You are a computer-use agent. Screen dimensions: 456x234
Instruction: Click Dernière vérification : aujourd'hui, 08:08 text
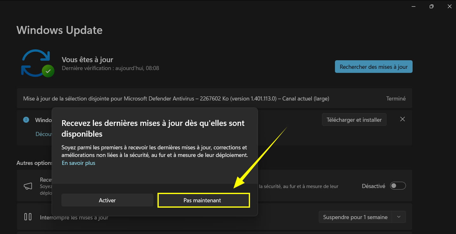pyautogui.click(x=110, y=68)
